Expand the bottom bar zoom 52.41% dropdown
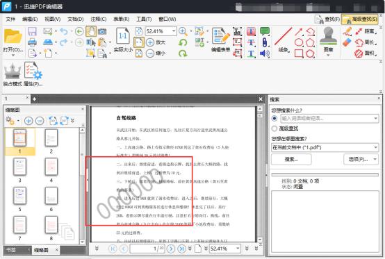Screen dimensions: 385x259 point(238,249)
